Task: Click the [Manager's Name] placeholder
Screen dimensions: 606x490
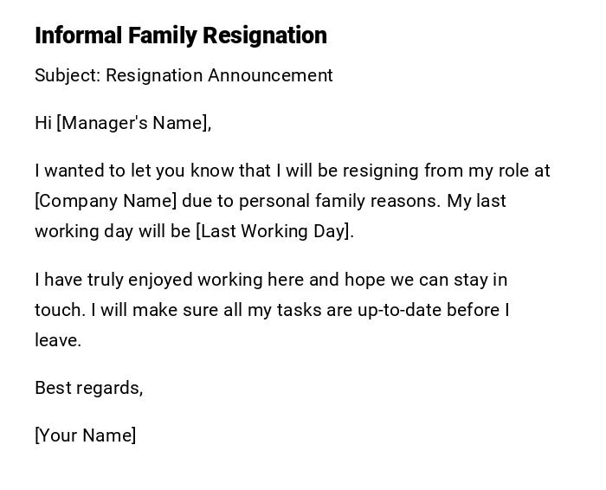Action: coord(133,123)
